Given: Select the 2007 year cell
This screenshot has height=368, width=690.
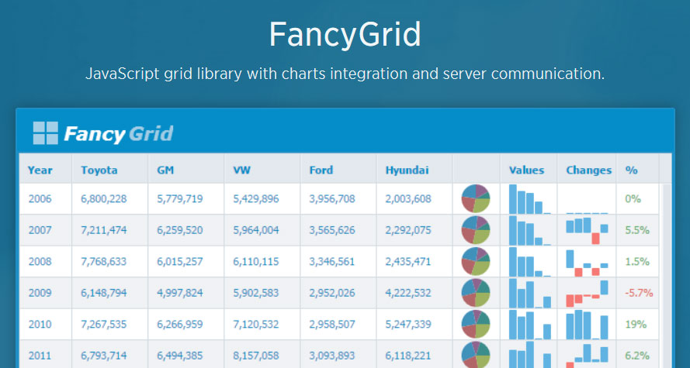Looking at the screenshot, I should (45, 230).
